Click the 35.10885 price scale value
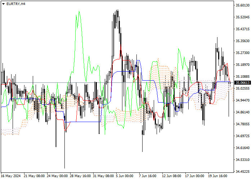 click(x=243, y=77)
